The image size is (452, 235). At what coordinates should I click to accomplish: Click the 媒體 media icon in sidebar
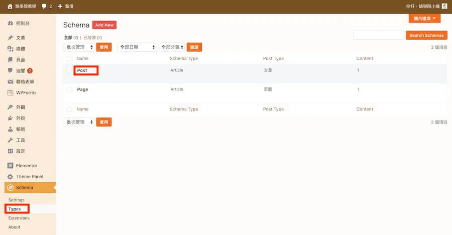point(11,49)
